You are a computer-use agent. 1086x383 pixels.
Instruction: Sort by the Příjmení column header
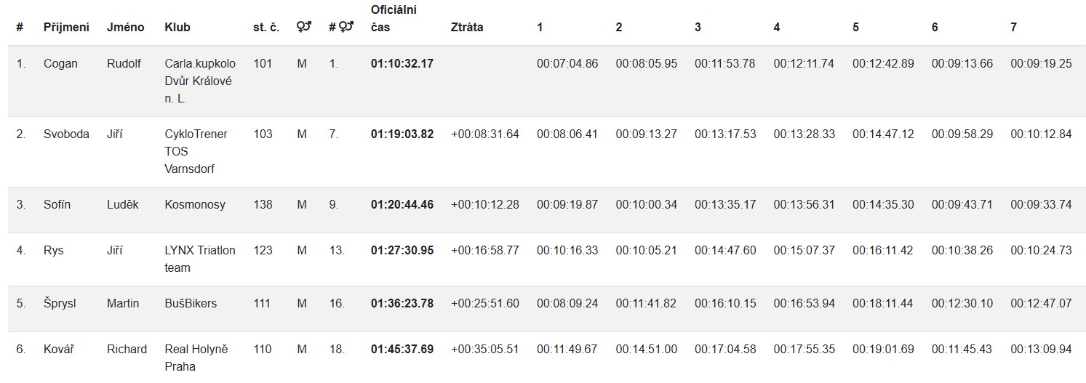click(x=66, y=27)
